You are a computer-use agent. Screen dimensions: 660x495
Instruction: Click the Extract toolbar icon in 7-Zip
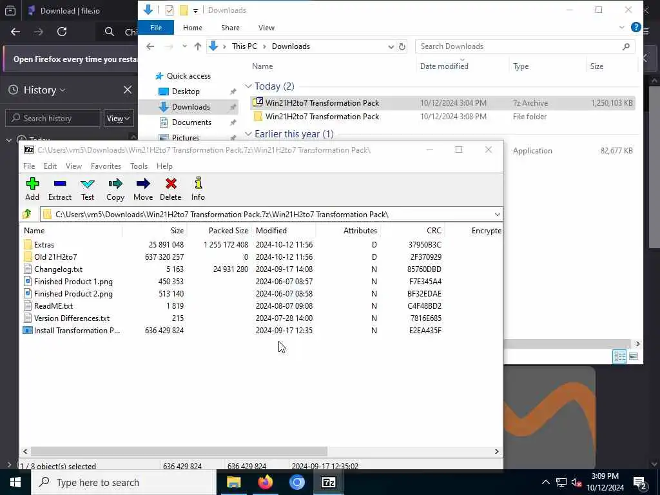(60, 189)
